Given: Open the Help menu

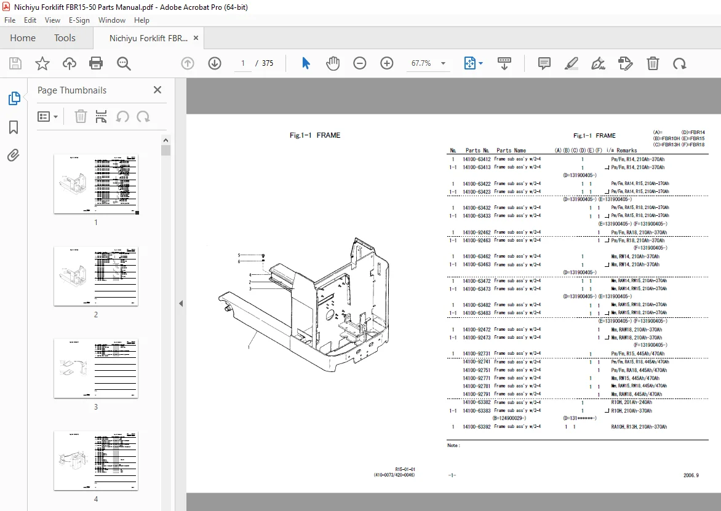Looking at the screenshot, I should [x=141, y=20].
